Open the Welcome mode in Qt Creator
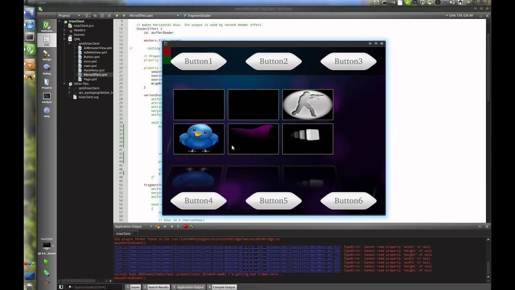515x290 pixels. [x=47, y=27]
